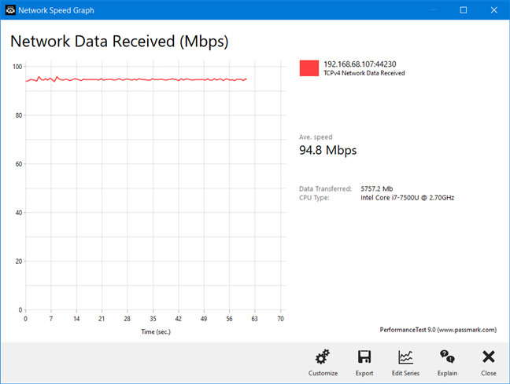Screen dimensions: 510x384
Task: Click the 49 x-axis tick label
Action: click(204, 319)
